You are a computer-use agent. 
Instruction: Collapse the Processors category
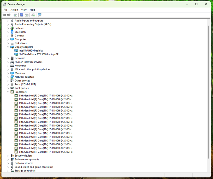[x=8, y=92]
